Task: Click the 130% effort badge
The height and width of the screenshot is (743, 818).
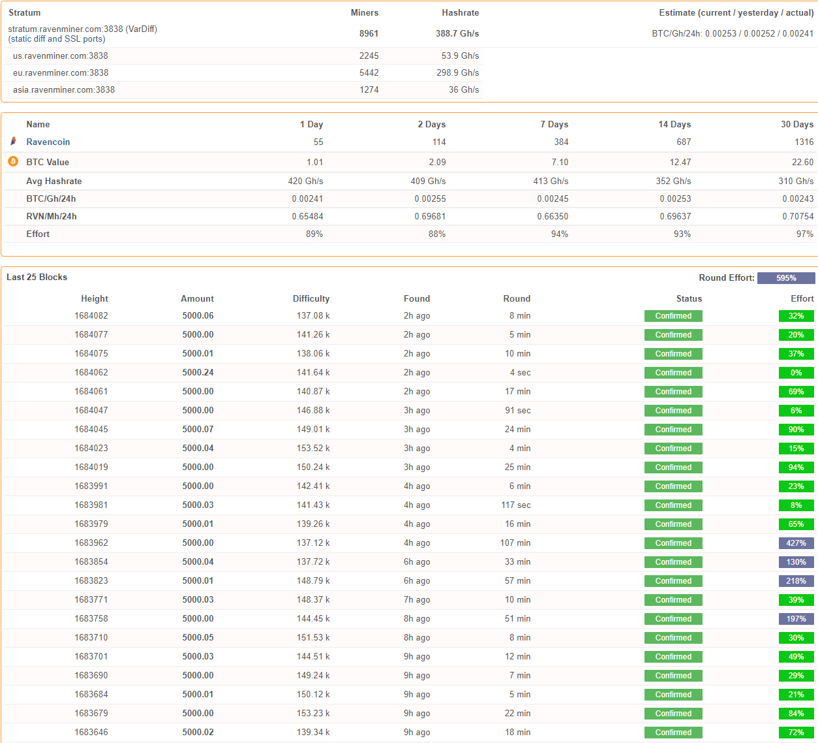Action: point(796,562)
